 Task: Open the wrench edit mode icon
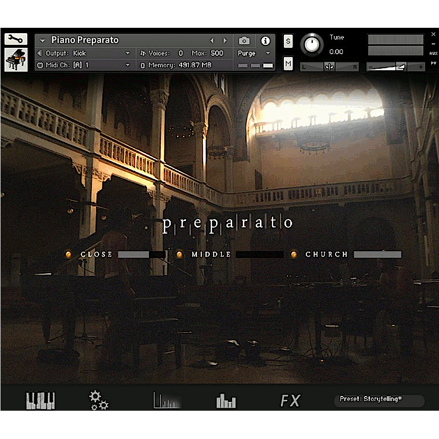point(16,39)
